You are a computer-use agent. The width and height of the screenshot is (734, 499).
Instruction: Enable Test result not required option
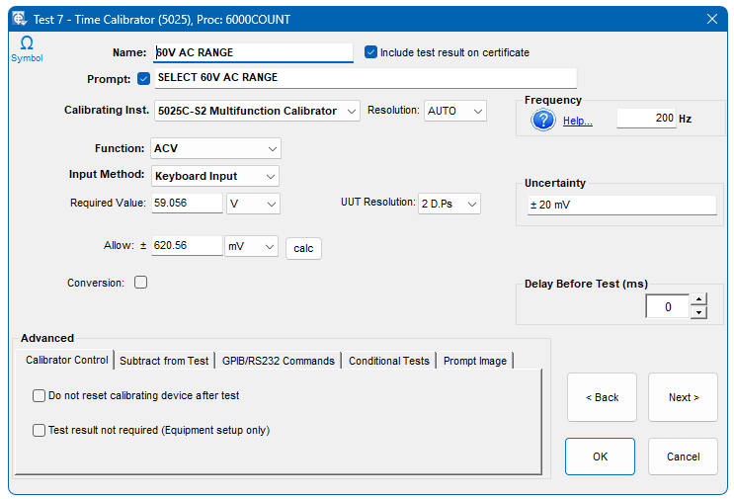(40, 430)
